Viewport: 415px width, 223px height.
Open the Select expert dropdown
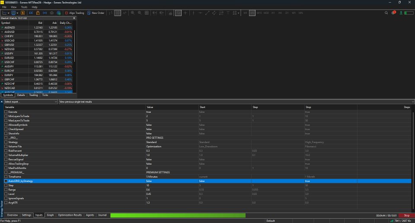pos(31,102)
